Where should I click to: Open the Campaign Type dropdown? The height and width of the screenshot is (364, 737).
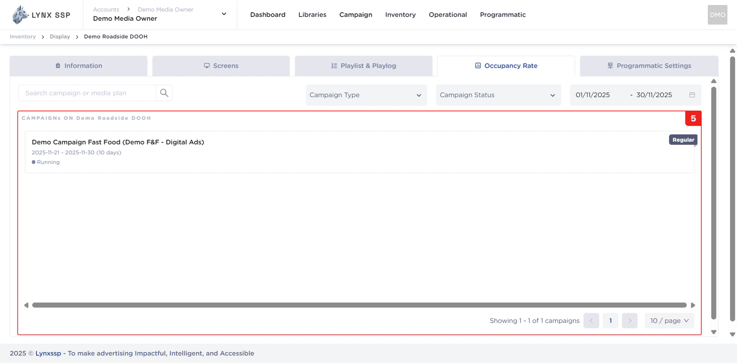point(366,95)
